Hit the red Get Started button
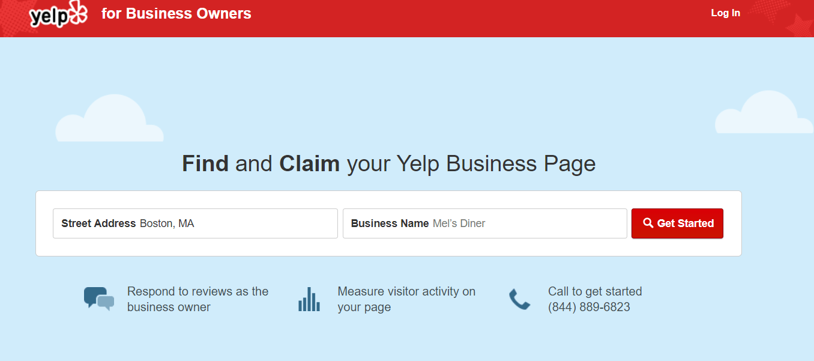814x361 pixels. click(x=677, y=223)
